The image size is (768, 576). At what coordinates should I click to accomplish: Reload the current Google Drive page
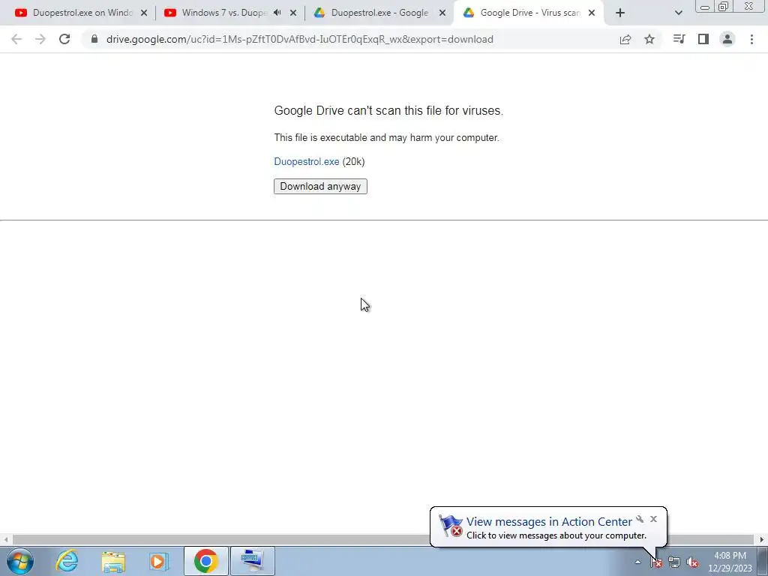pyautogui.click(x=64, y=39)
